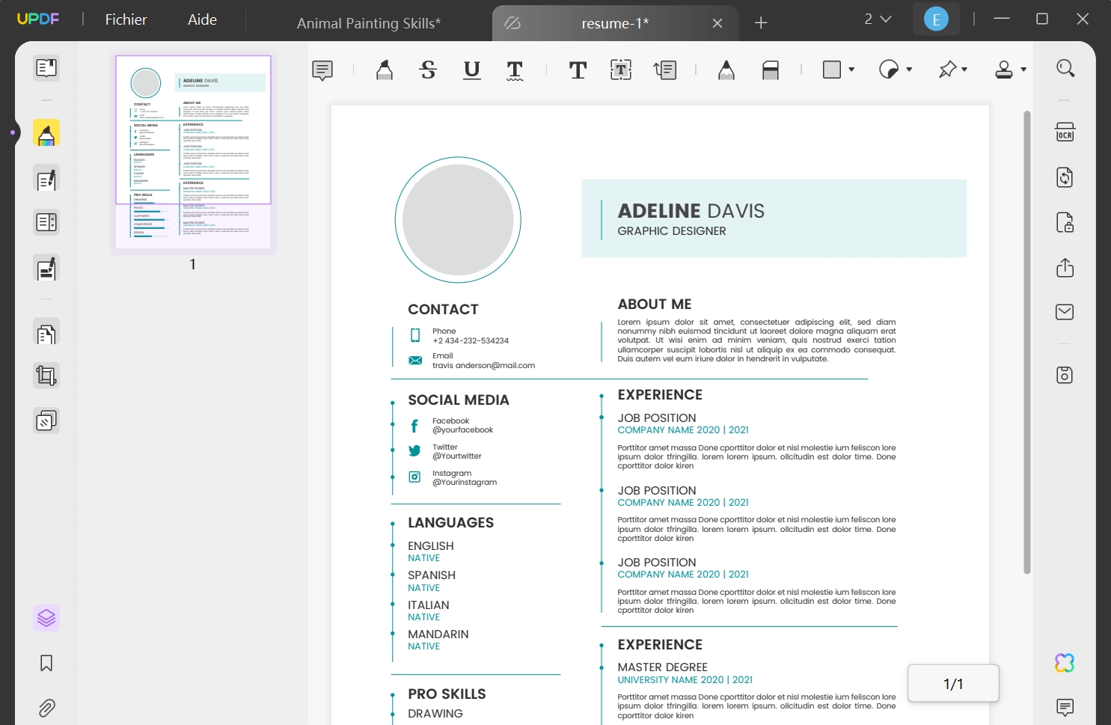Click the MANDARIN language entry

(x=438, y=634)
